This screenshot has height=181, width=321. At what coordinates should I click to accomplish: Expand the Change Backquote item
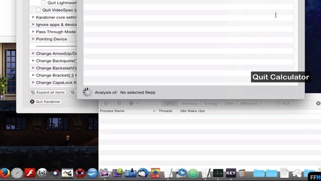click(33, 60)
